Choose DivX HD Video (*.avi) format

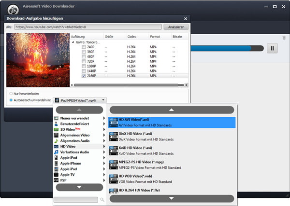click(172, 137)
